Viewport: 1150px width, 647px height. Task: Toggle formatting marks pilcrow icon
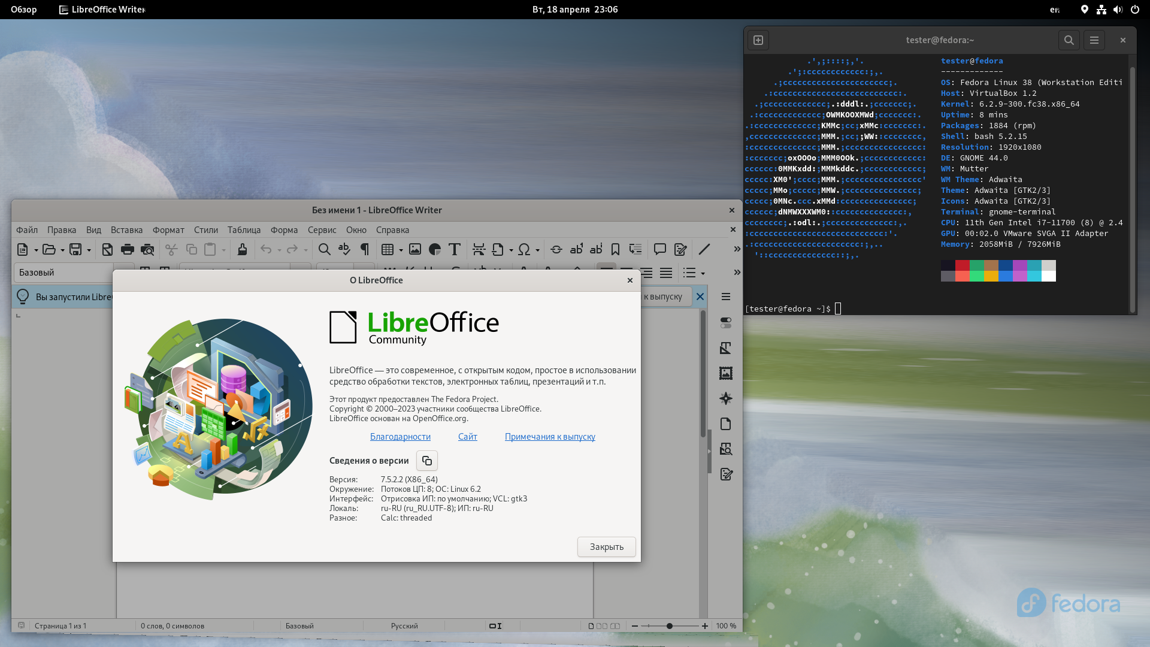[x=364, y=249]
